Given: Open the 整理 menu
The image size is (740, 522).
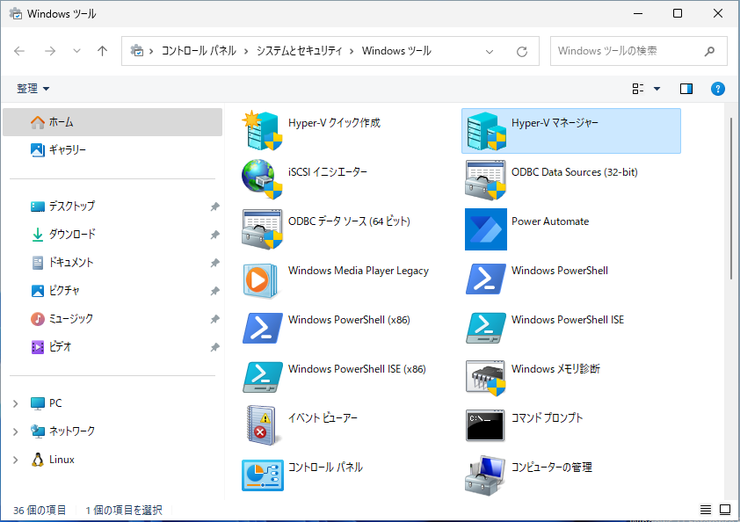Looking at the screenshot, I should coord(33,89).
